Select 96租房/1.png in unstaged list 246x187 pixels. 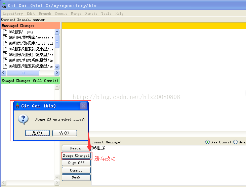(21, 32)
